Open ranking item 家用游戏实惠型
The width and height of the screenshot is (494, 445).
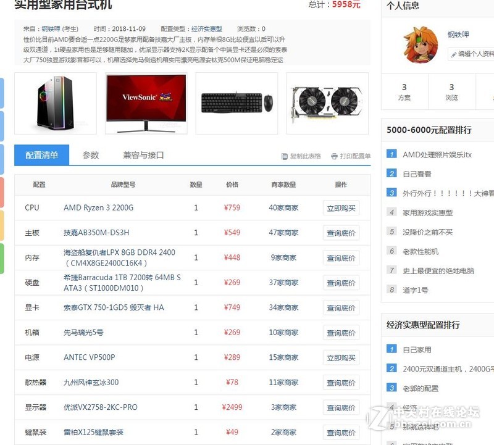coord(427,213)
